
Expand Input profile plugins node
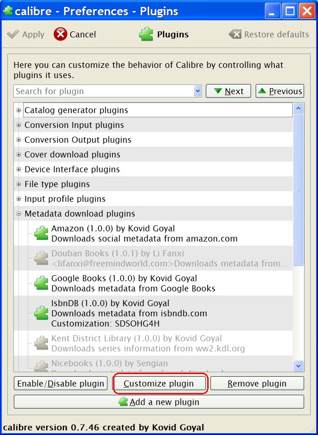tap(18, 199)
